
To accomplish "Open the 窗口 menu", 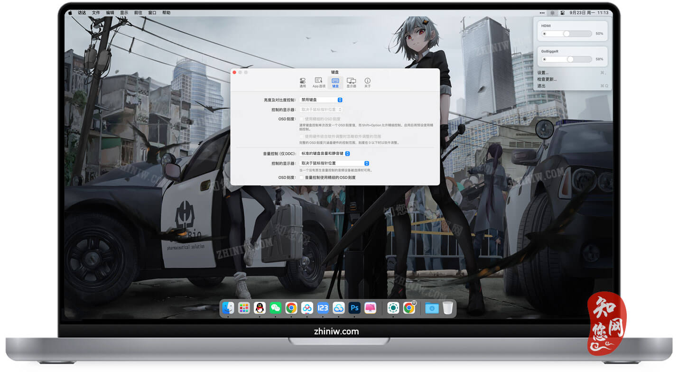I will pos(152,13).
